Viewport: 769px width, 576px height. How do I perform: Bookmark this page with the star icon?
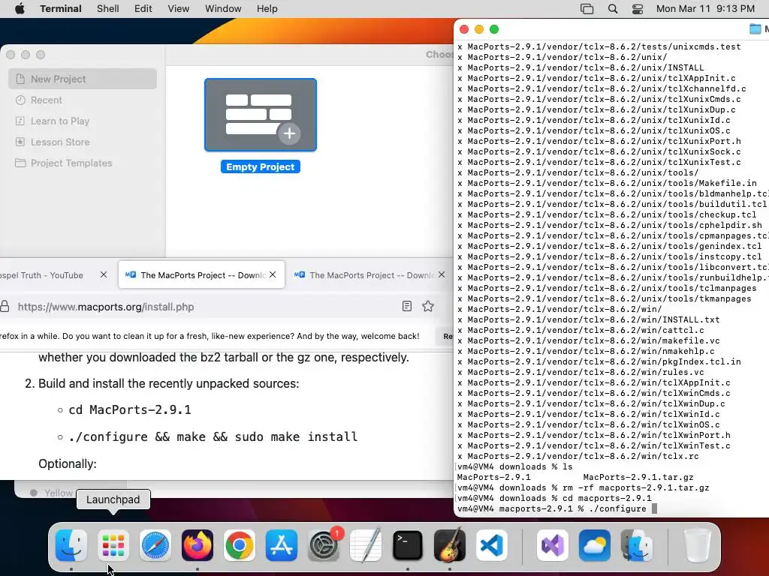(428, 306)
